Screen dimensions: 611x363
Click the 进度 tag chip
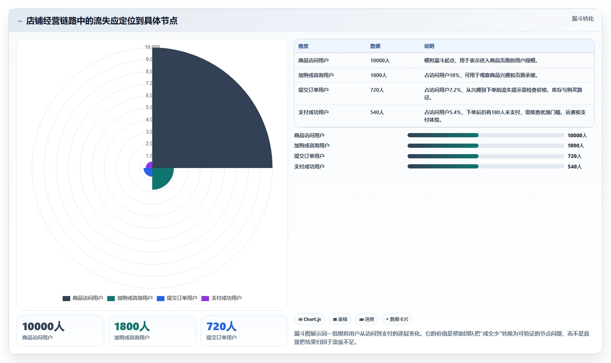point(367,319)
